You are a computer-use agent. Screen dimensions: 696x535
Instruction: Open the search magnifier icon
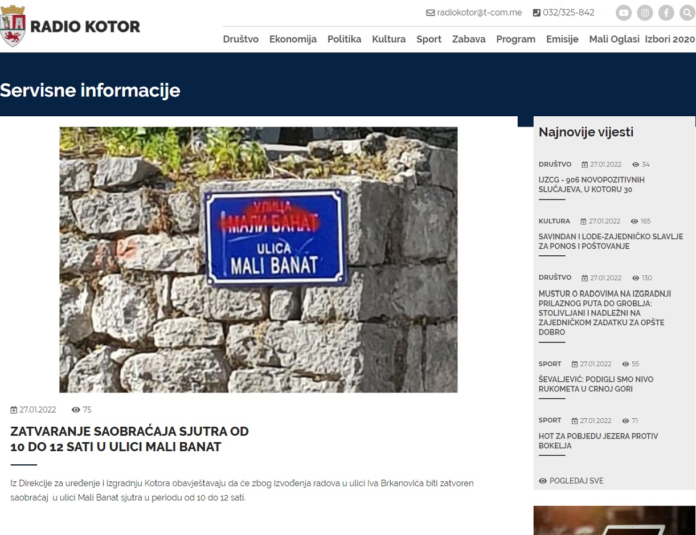click(687, 13)
